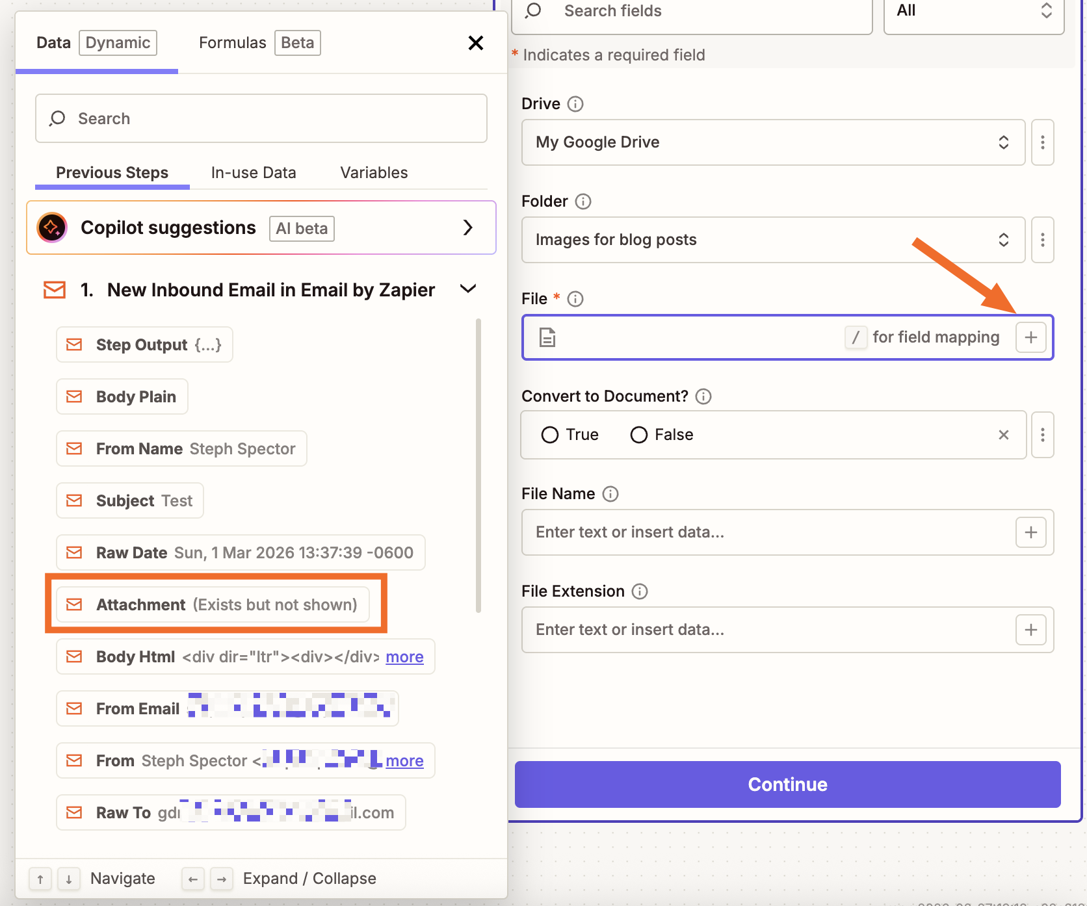This screenshot has height=906, width=1087.
Task: Click the info icon next to File Extension
Action: click(640, 591)
